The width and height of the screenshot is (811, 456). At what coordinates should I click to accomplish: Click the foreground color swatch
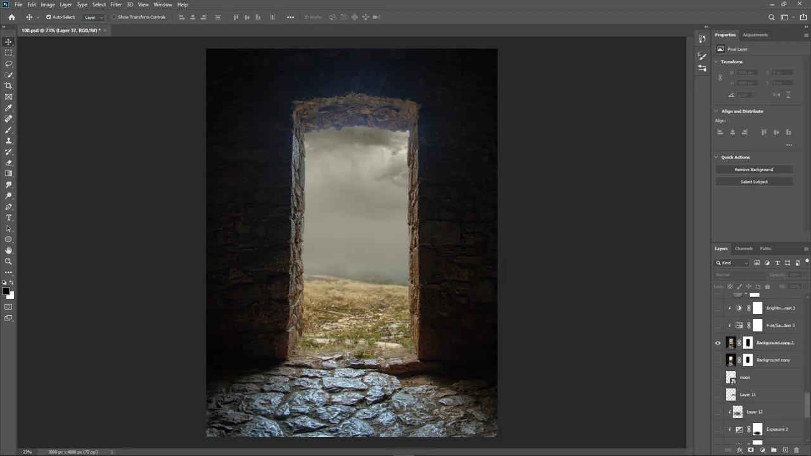pyautogui.click(x=6, y=291)
